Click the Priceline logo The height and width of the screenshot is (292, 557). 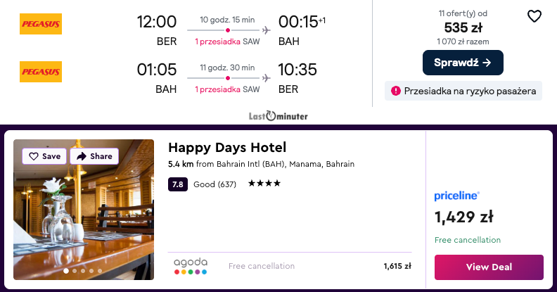pos(457,196)
